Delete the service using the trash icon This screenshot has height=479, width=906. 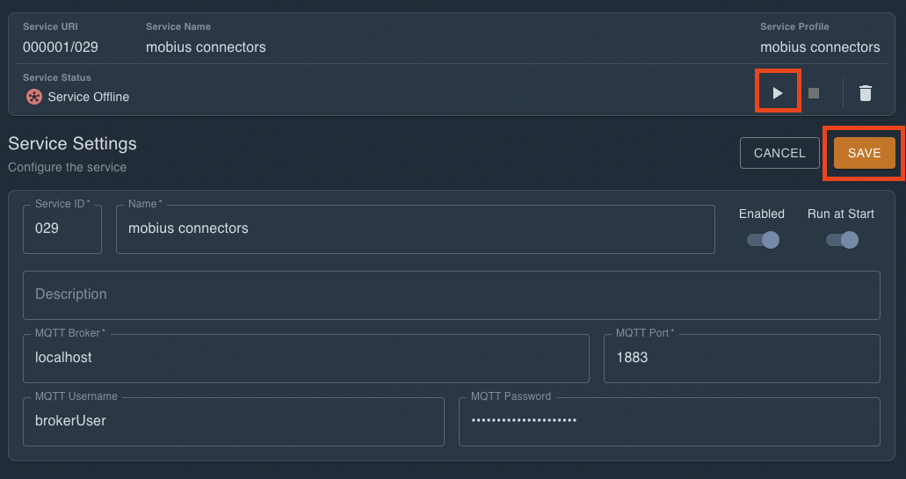866,92
